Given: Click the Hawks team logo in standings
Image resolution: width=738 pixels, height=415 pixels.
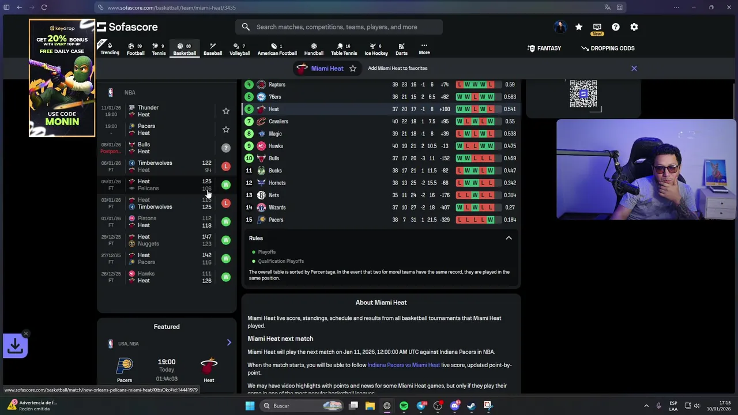Looking at the screenshot, I should click(x=261, y=146).
